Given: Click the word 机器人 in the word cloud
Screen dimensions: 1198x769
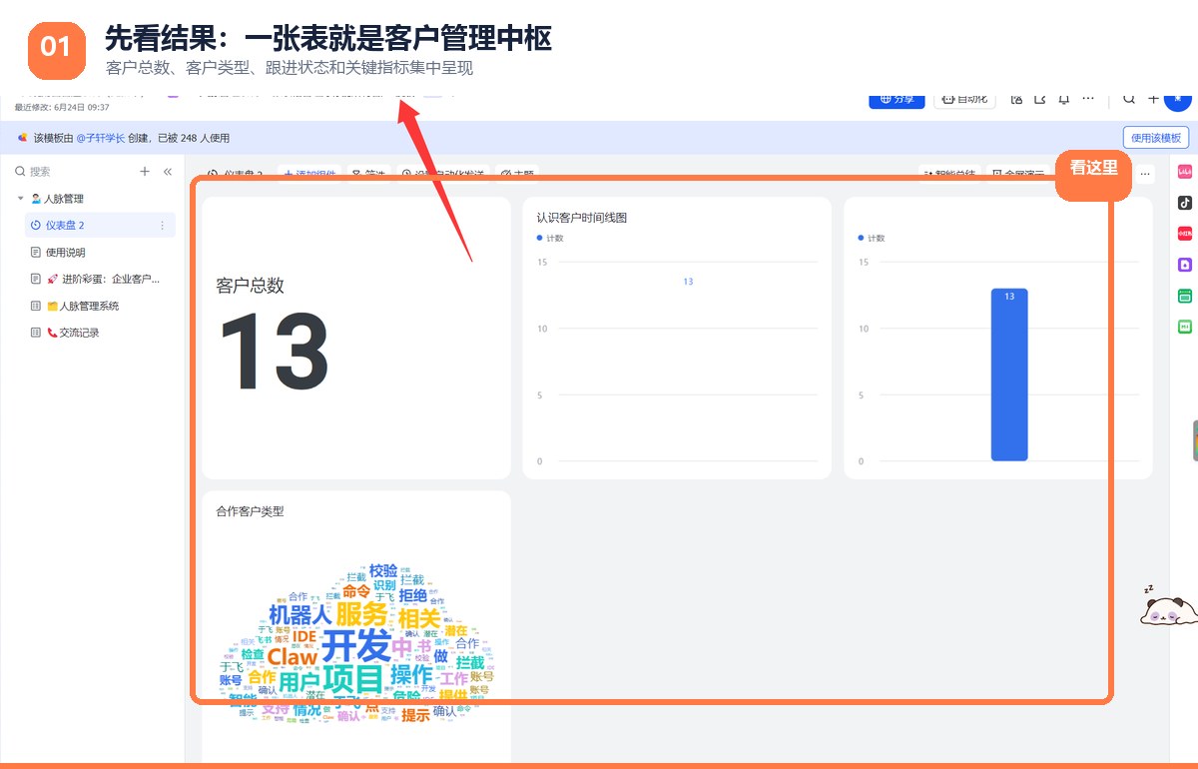Looking at the screenshot, I should click(299, 614).
